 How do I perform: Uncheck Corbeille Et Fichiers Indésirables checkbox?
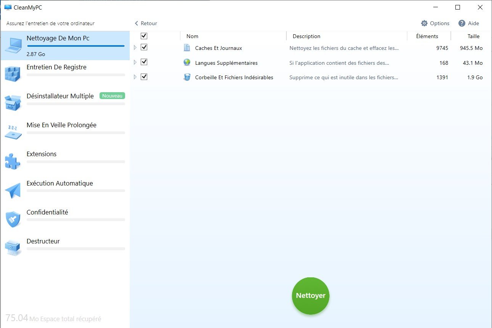click(x=144, y=77)
